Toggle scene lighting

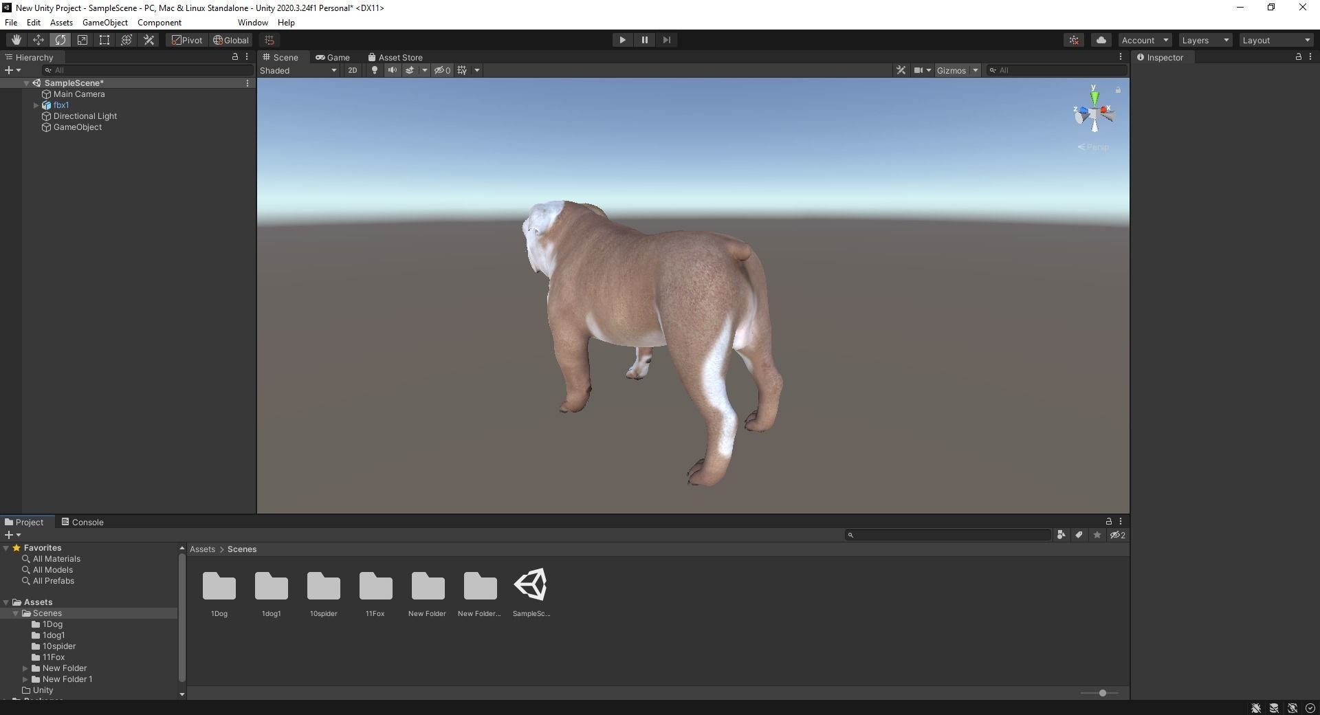click(375, 70)
